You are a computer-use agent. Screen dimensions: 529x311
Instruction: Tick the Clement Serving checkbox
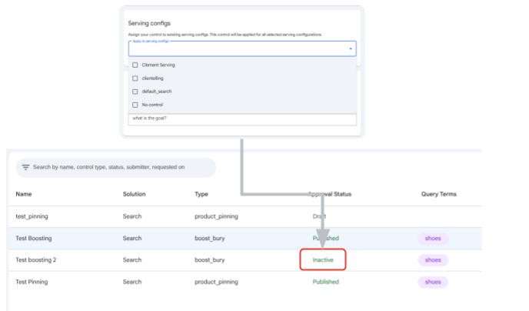[x=135, y=65]
